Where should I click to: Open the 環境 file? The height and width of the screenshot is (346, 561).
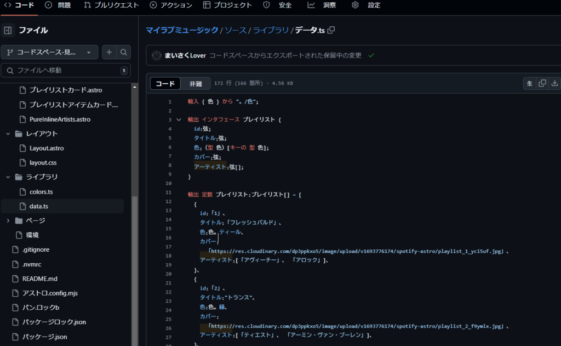point(32,235)
